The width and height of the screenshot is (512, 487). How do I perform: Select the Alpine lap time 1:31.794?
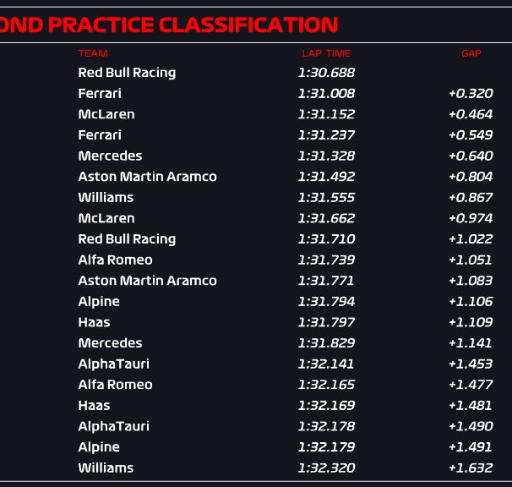pyautogui.click(x=326, y=302)
